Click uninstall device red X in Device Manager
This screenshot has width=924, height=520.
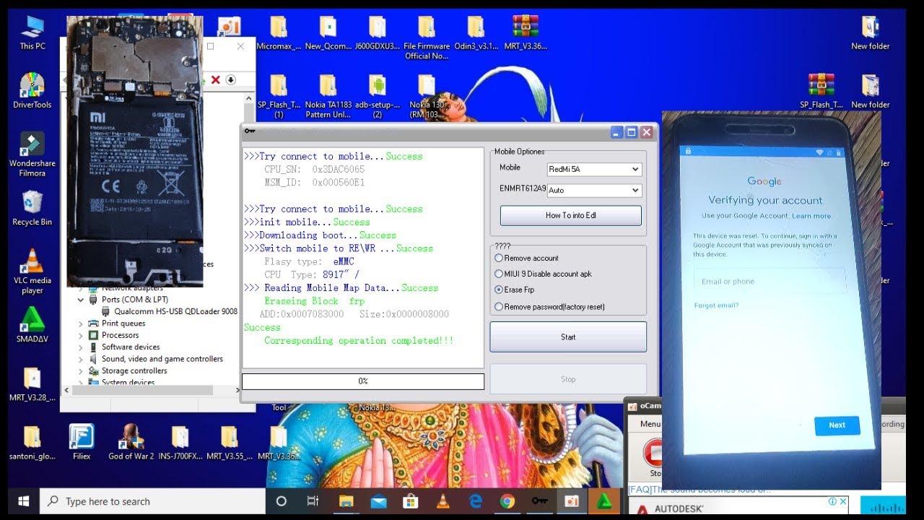click(215, 79)
